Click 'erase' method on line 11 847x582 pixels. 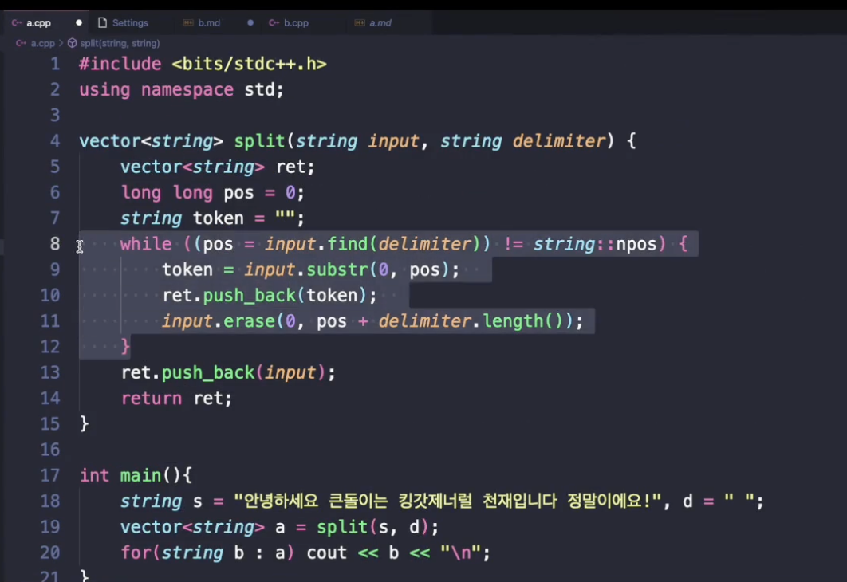(249, 321)
